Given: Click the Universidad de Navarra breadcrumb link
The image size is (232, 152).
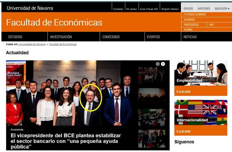Looking at the screenshot, I should click(32, 44).
